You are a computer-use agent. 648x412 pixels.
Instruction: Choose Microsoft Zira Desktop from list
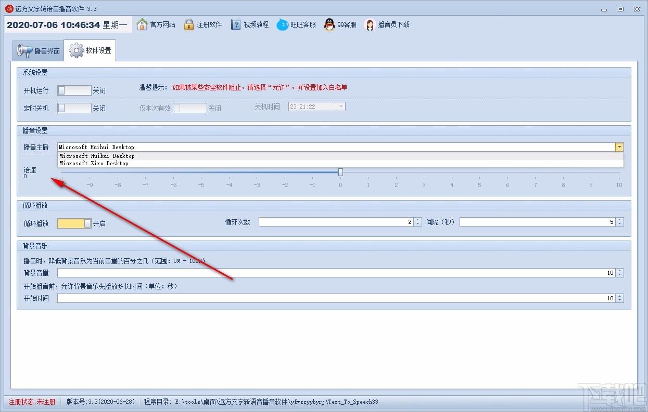340,163
